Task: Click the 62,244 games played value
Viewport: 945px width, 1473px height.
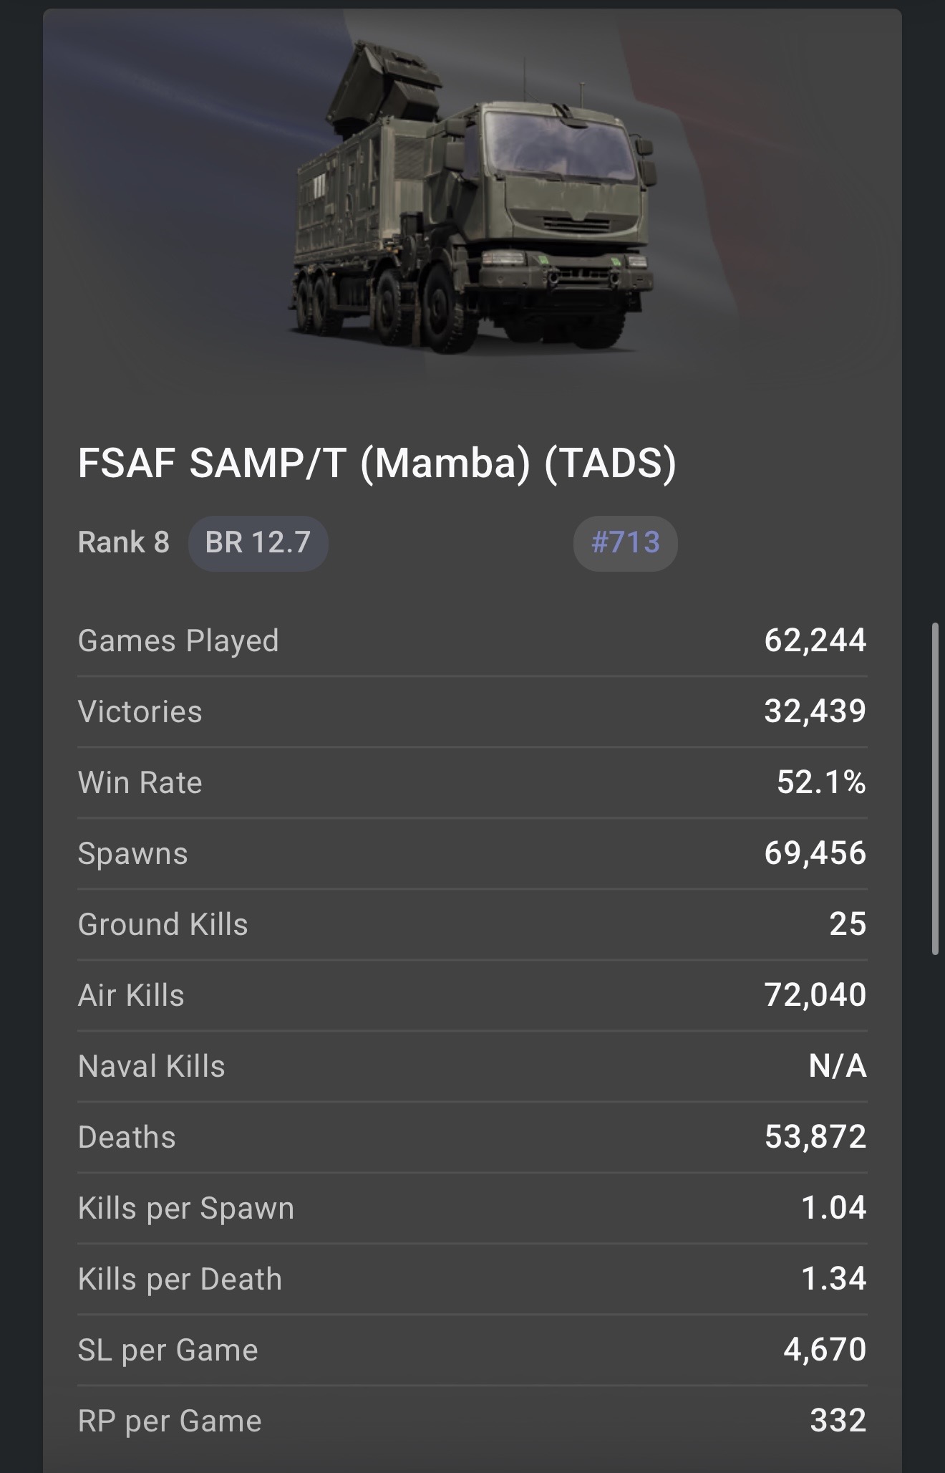Action: coord(815,640)
